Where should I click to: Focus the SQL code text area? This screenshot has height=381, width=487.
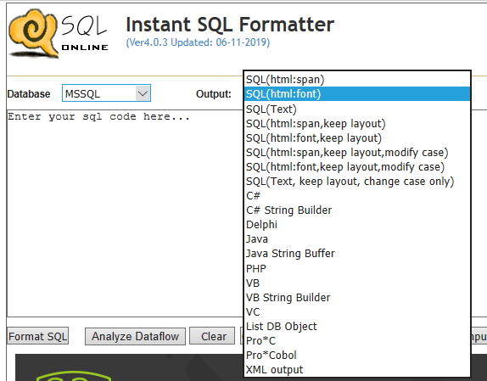pos(125,213)
